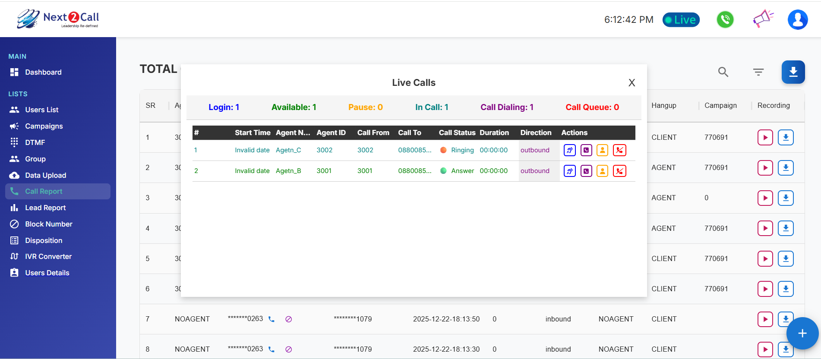Click the green phone icon in header

tap(725, 19)
